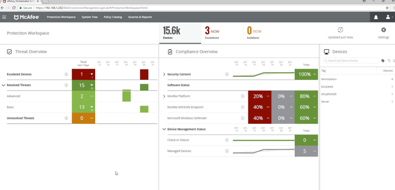The width and height of the screenshot is (395, 190).
Task: Open the notifications bell
Action: click(x=376, y=17)
